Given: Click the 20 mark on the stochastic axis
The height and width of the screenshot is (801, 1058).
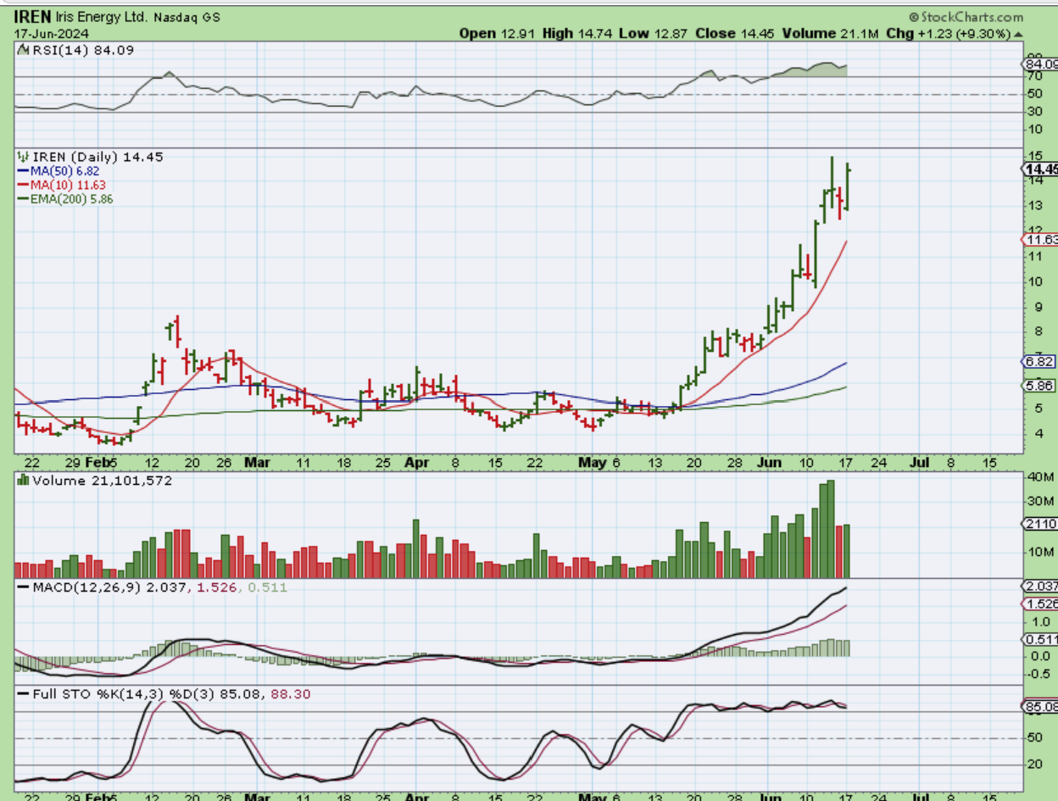Looking at the screenshot, I should tap(1033, 764).
